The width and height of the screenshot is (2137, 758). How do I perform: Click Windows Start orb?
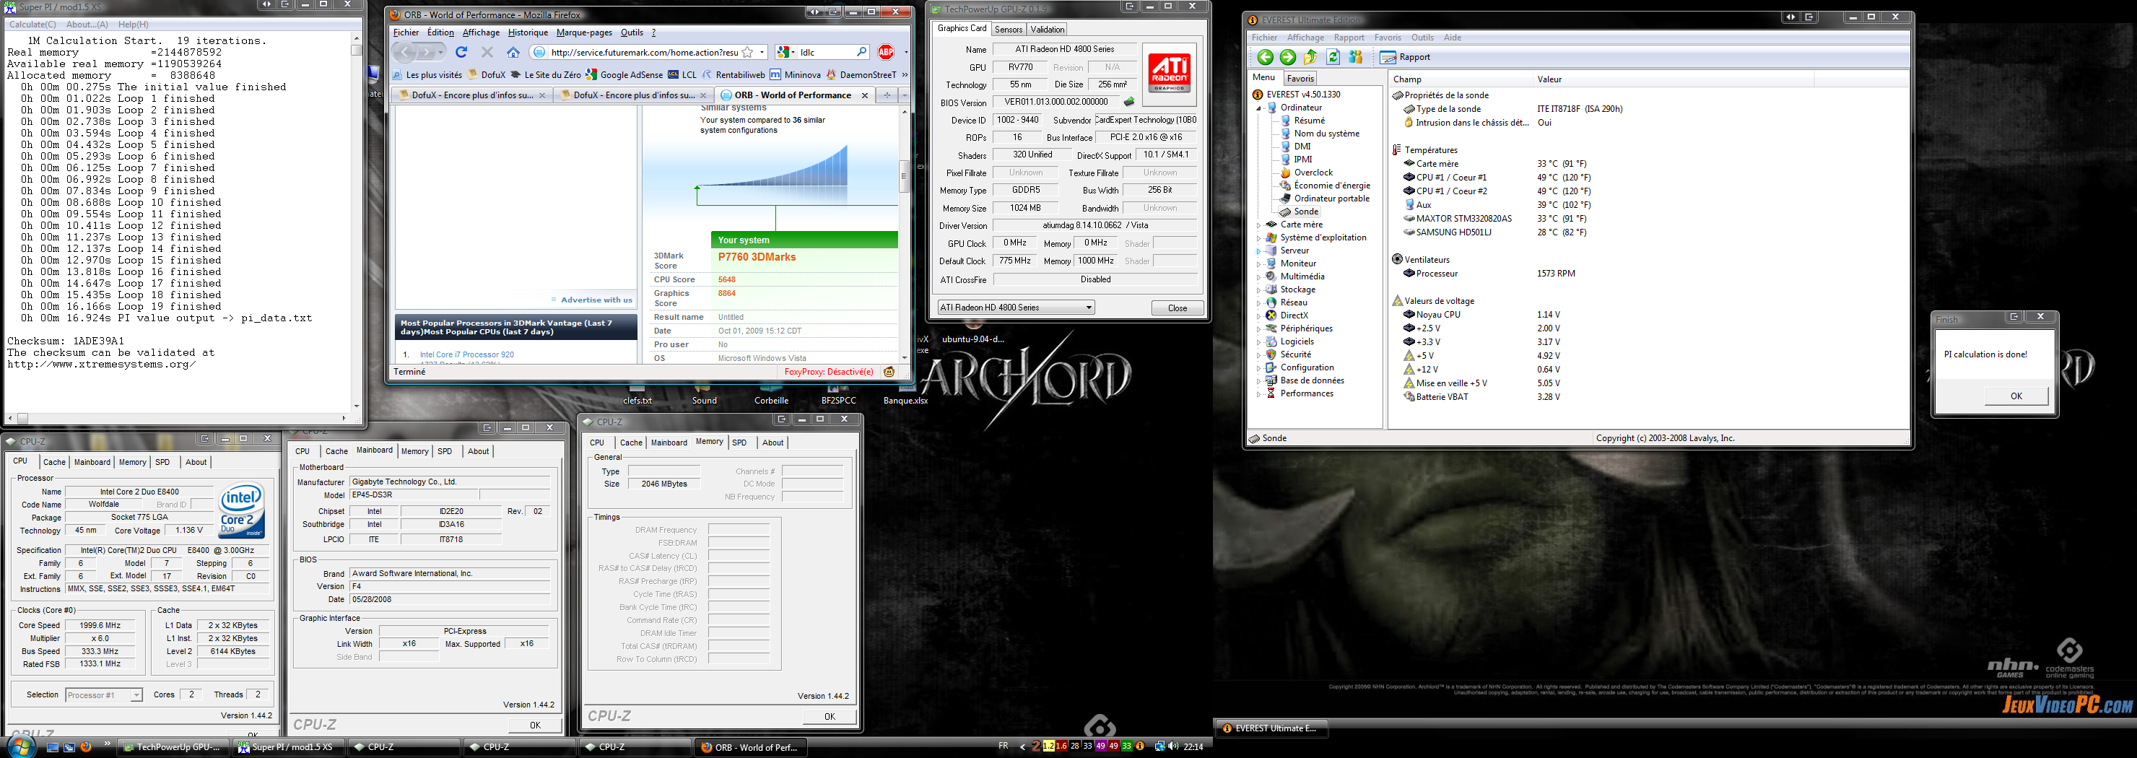click(x=20, y=747)
